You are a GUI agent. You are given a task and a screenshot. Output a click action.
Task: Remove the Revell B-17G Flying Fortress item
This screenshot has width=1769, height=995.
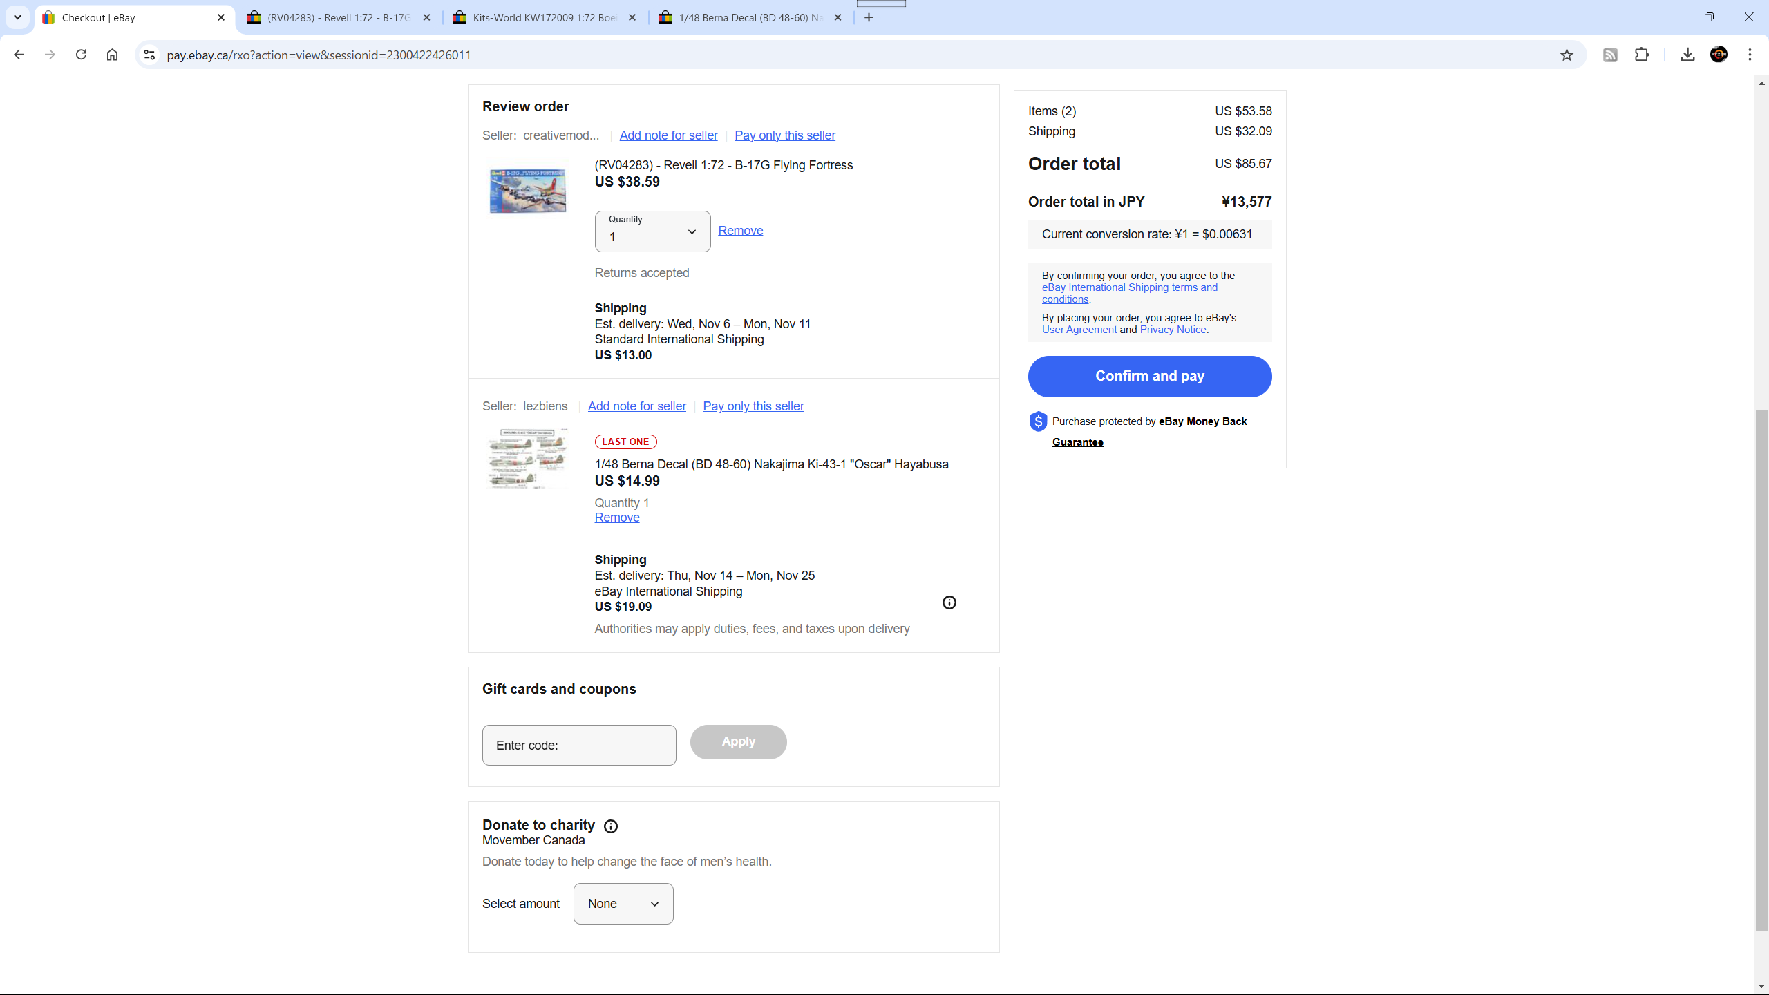point(740,231)
